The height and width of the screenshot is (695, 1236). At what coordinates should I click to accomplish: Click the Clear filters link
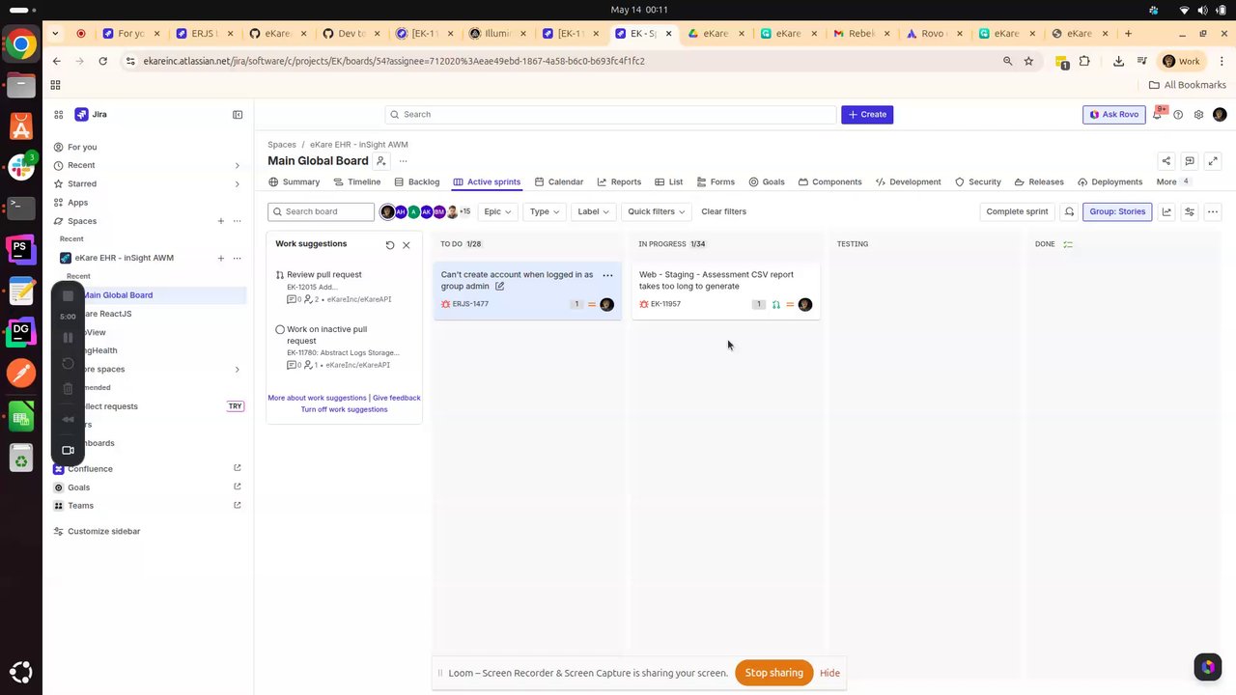[x=723, y=211]
